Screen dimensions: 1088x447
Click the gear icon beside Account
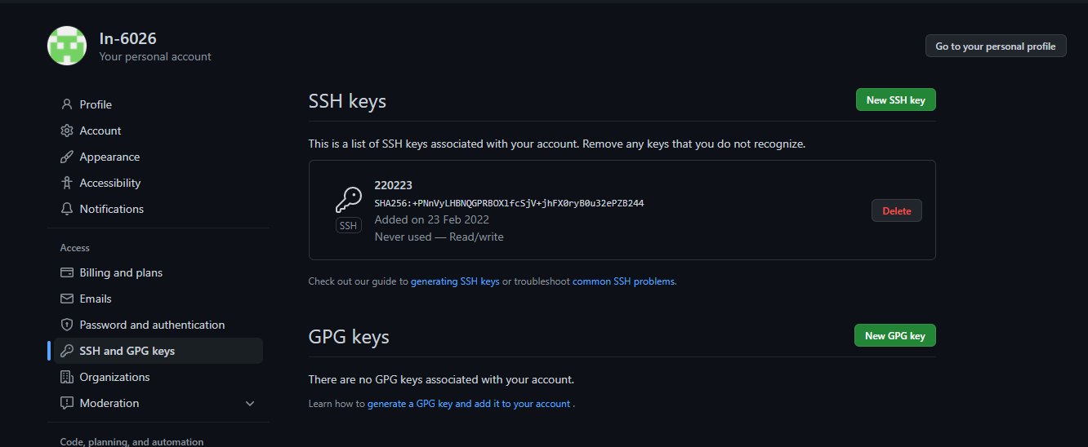coord(67,131)
